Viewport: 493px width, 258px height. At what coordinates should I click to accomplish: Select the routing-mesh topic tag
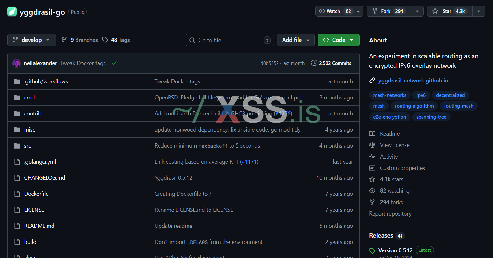pos(459,106)
